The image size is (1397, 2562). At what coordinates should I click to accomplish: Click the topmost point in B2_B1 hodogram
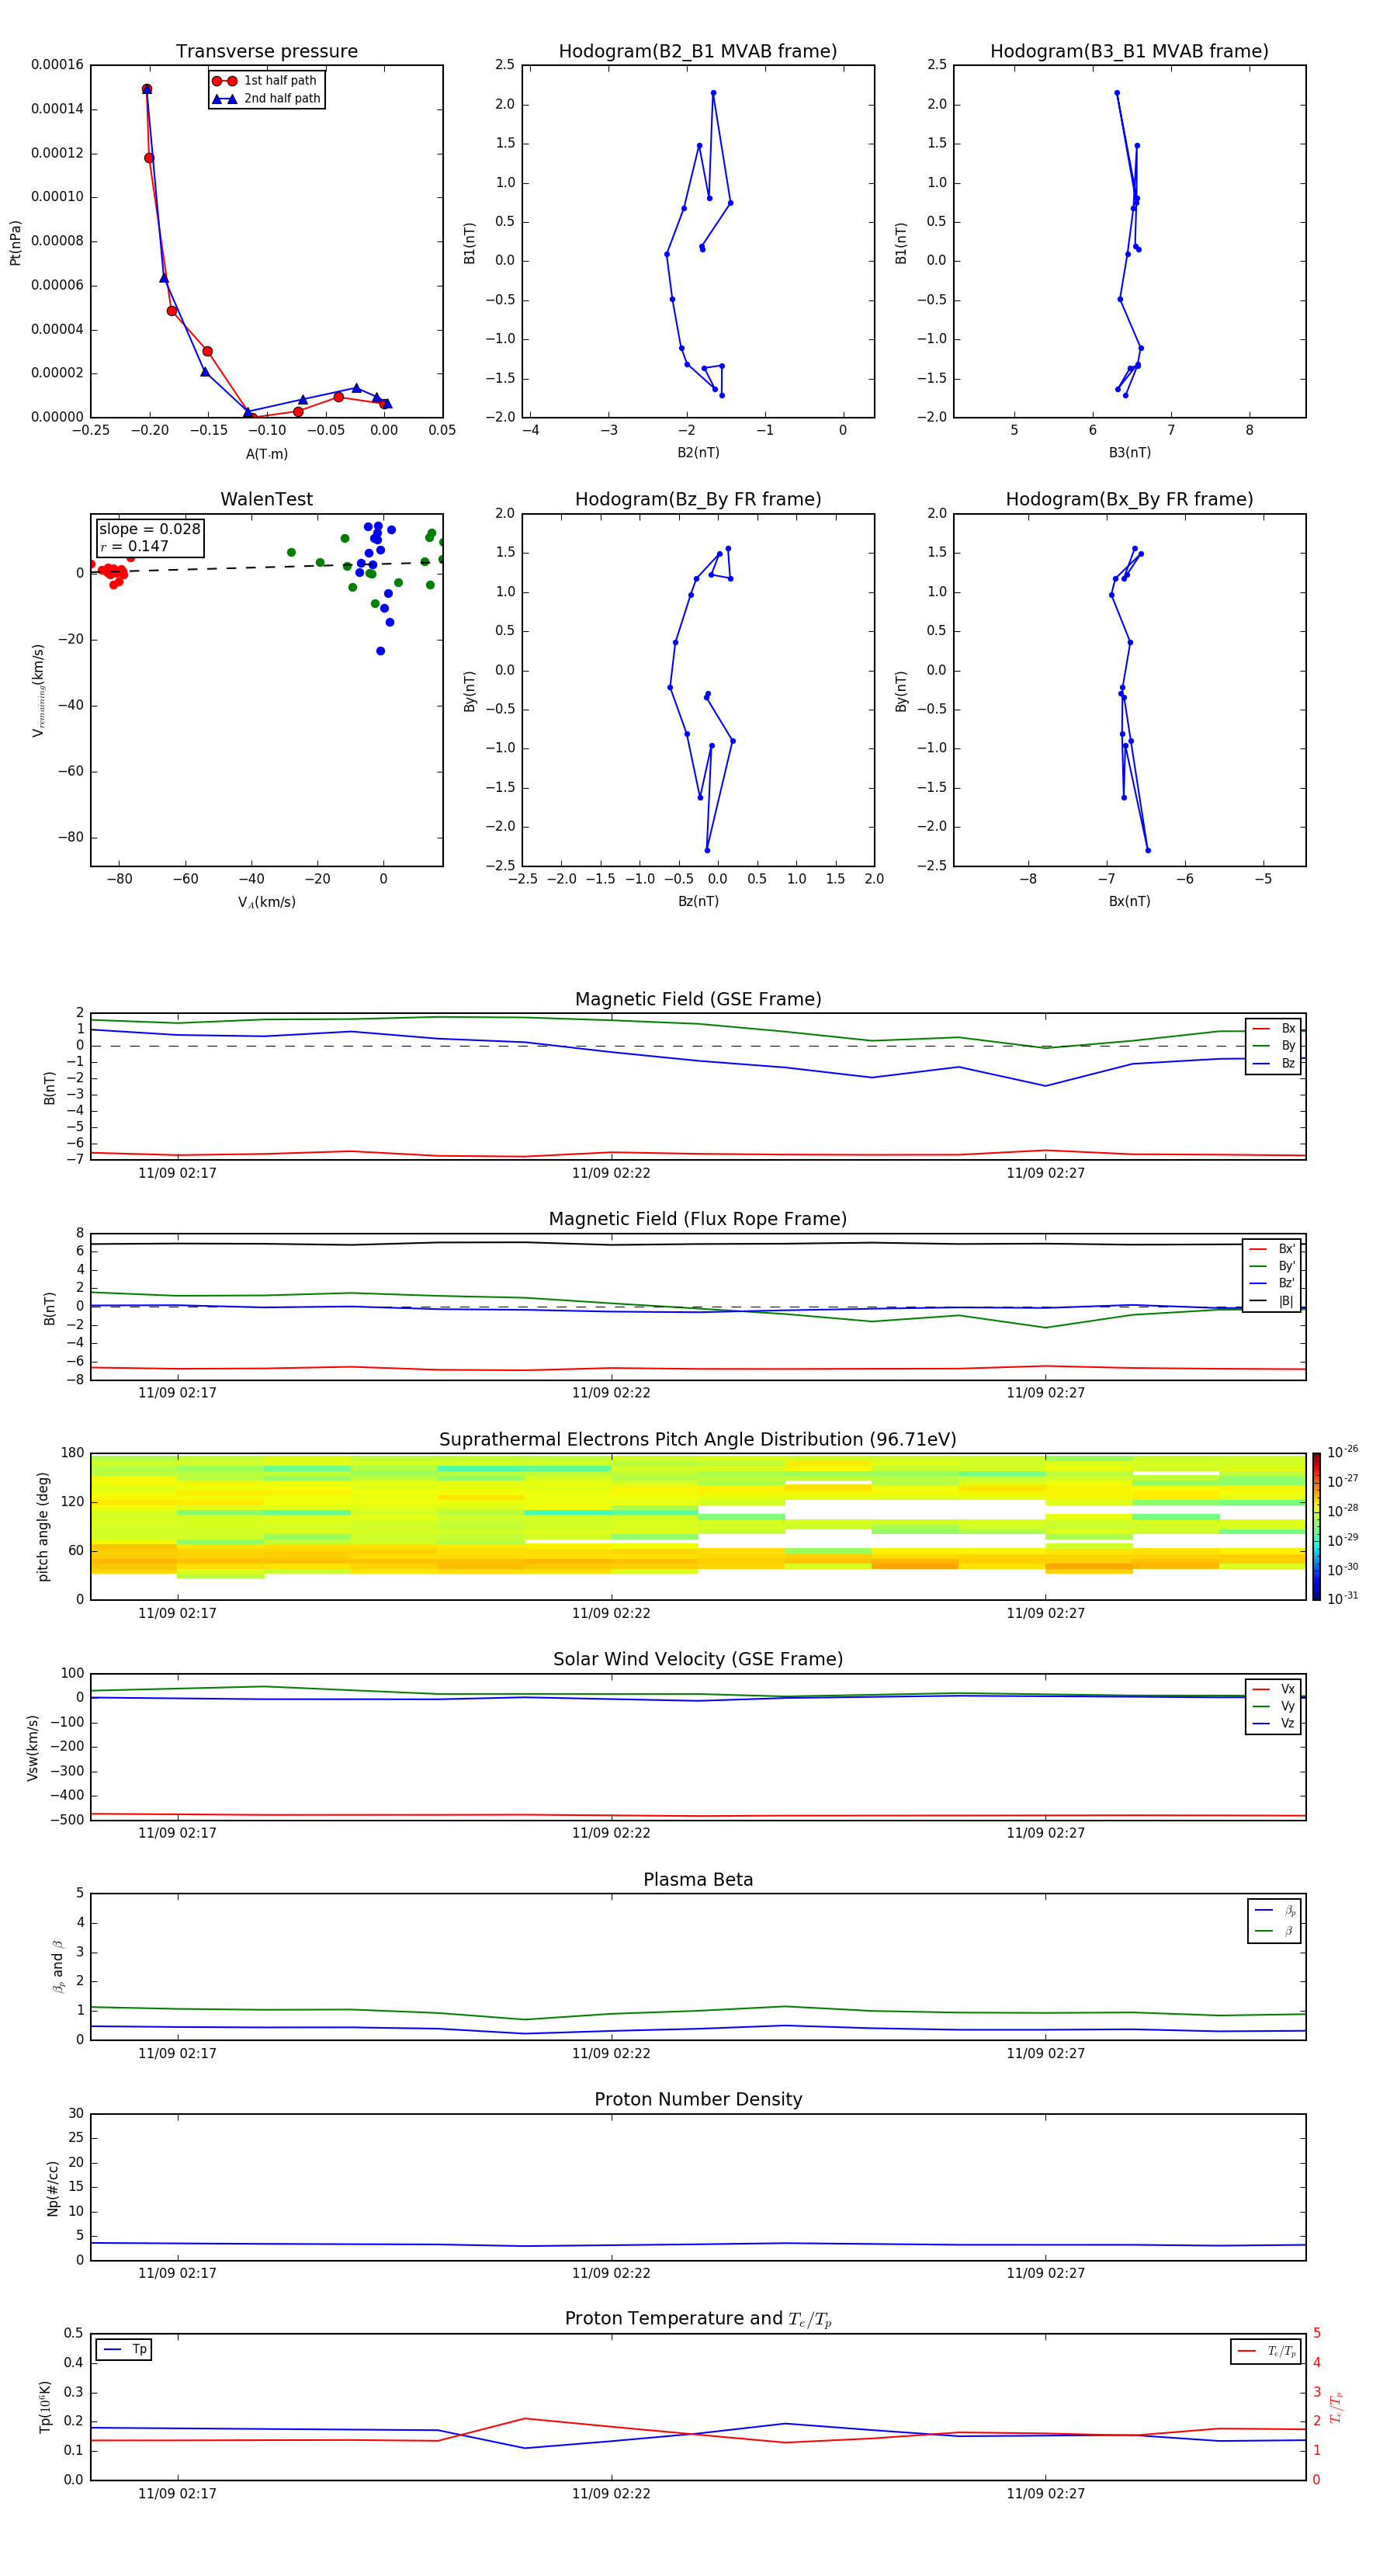pyautogui.click(x=713, y=93)
